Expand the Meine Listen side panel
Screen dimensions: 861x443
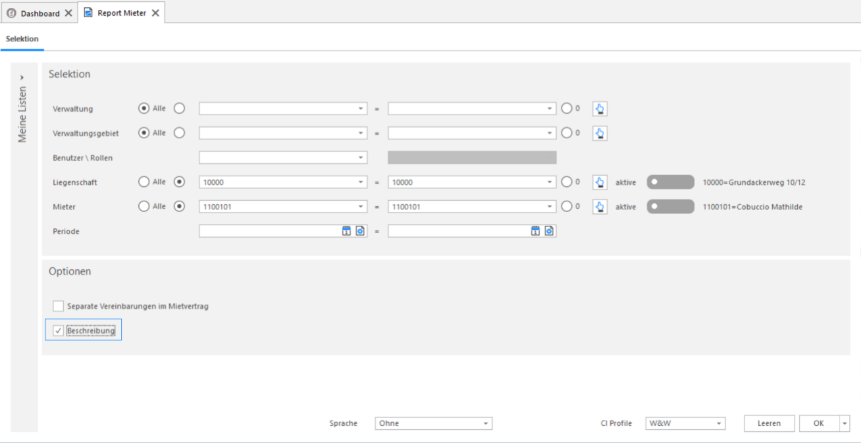23,78
